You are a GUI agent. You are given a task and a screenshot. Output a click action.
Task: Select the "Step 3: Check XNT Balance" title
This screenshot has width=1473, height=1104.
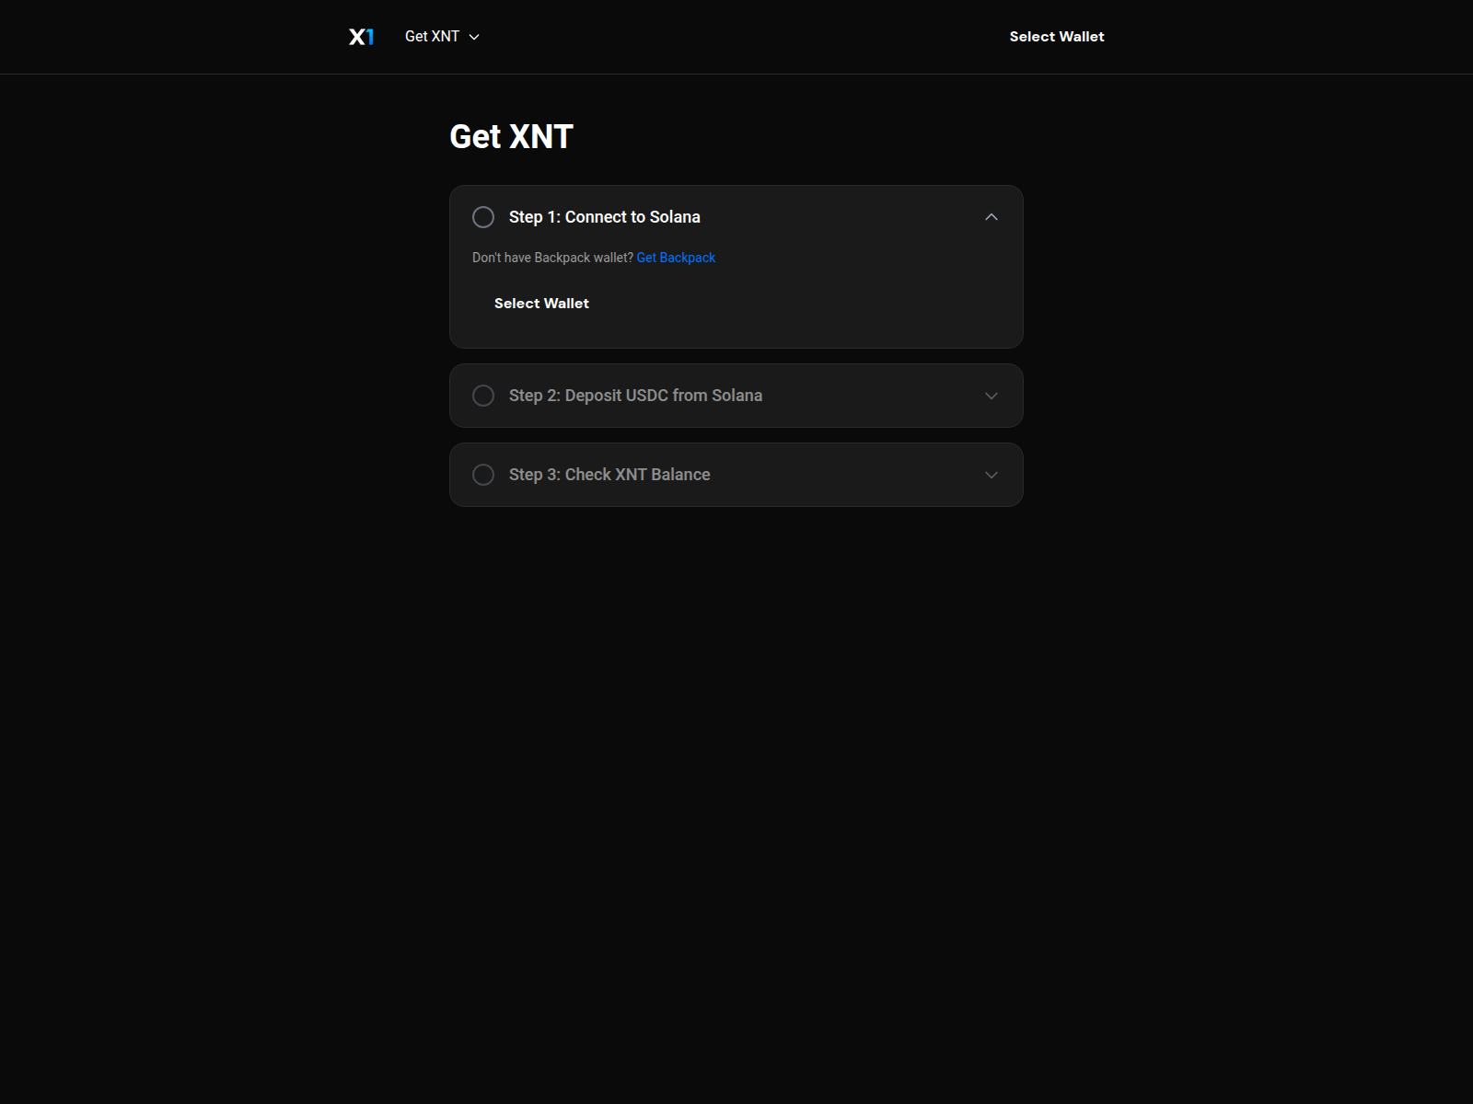(x=609, y=475)
